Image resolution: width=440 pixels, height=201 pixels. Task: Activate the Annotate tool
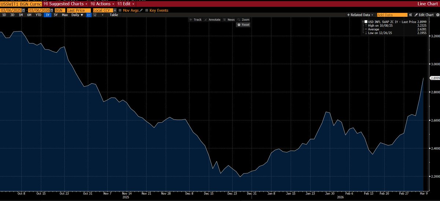tap(212, 19)
